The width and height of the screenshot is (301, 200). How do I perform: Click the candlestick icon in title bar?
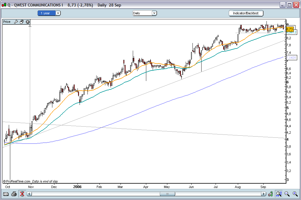4,5
